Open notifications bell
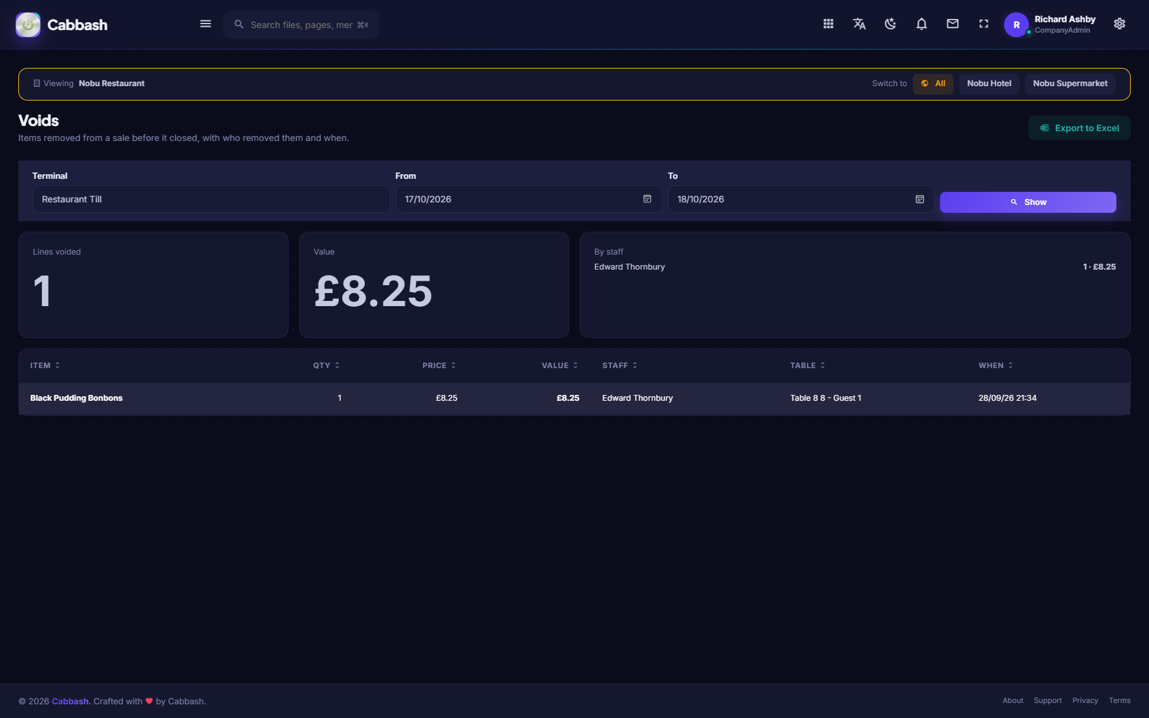The height and width of the screenshot is (718, 1149). click(921, 24)
